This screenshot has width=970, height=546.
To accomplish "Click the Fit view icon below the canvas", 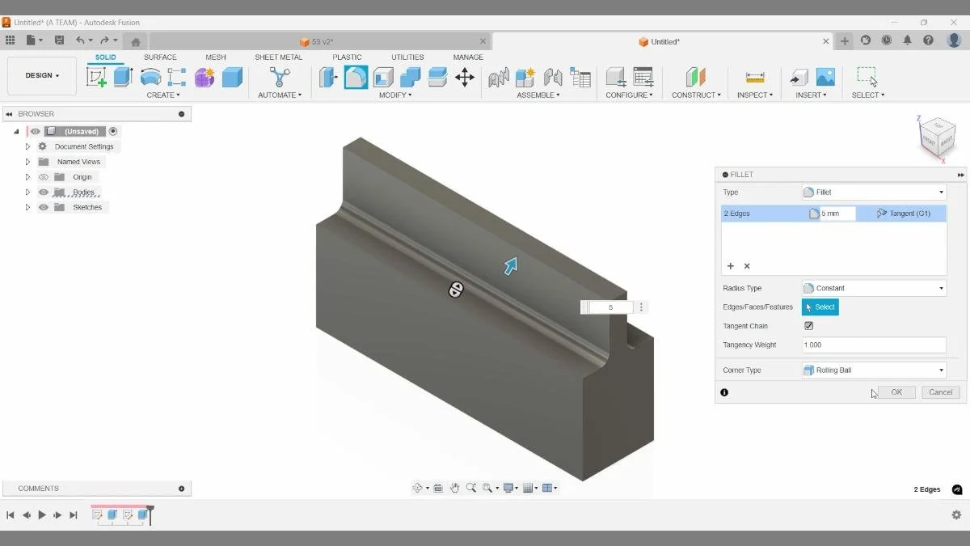I will pos(488,488).
